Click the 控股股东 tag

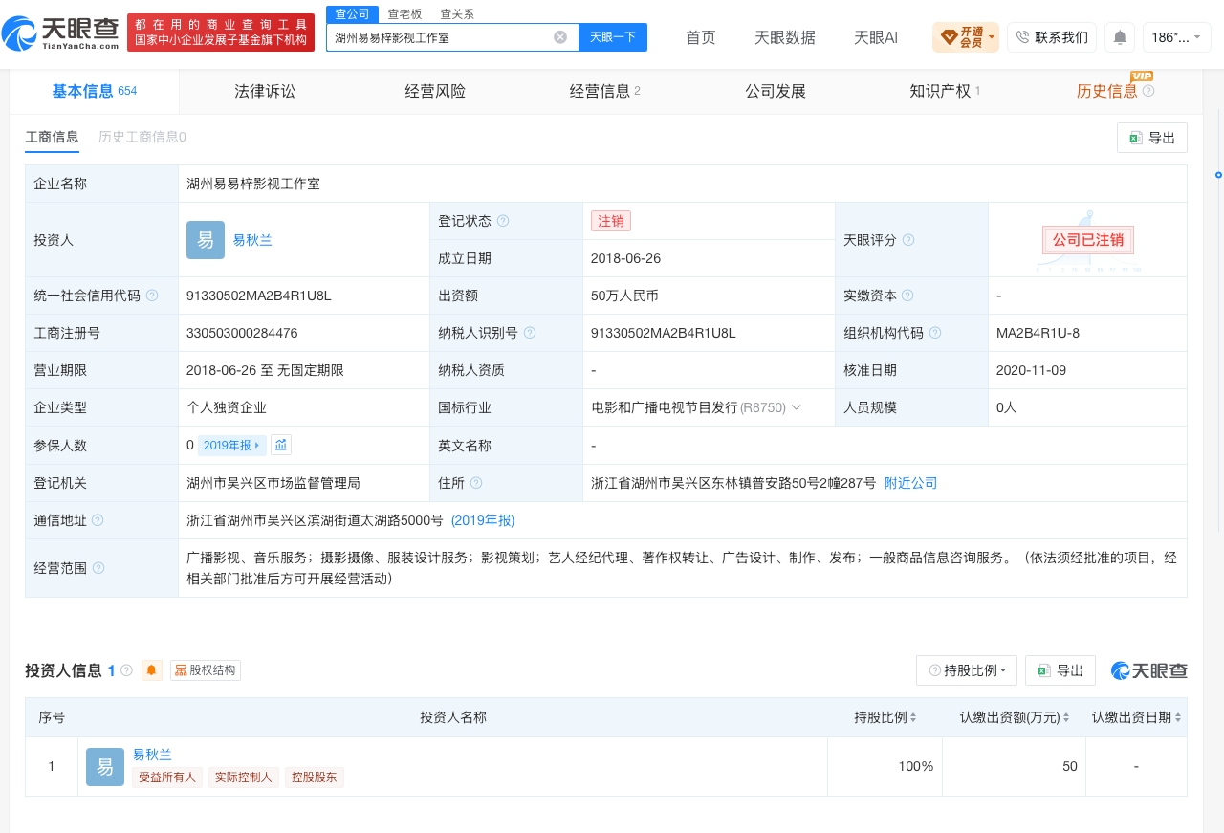click(315, 778)
